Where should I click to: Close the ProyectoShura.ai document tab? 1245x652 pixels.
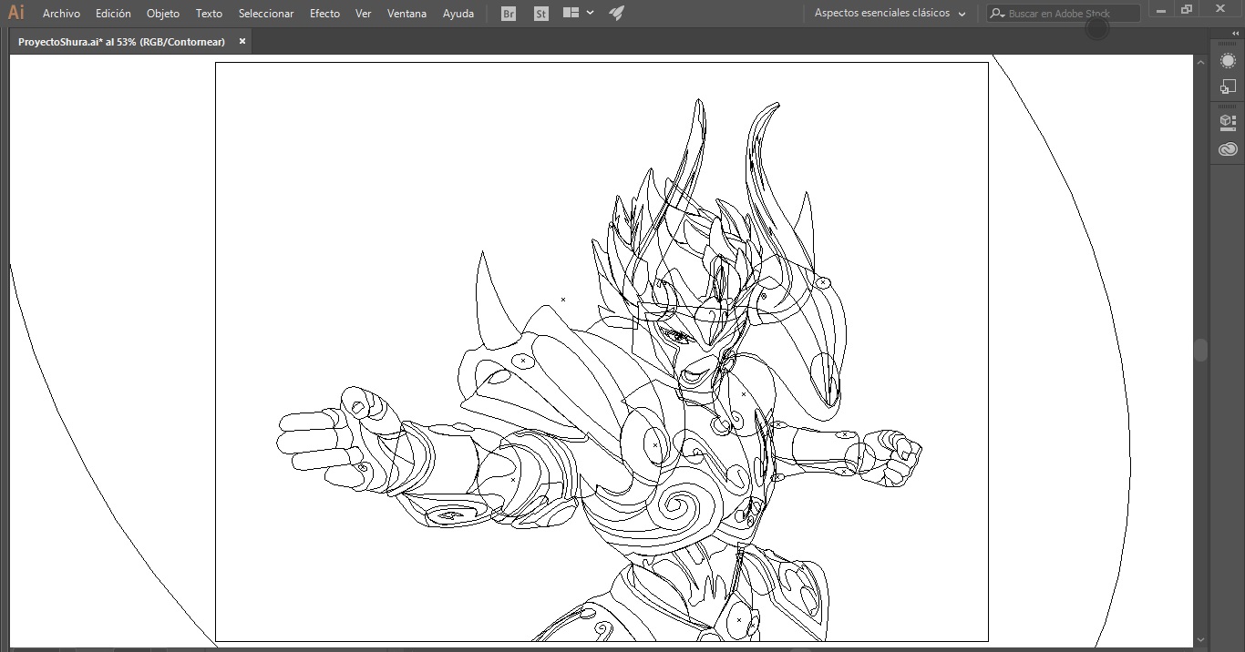(x=242, y=41)
